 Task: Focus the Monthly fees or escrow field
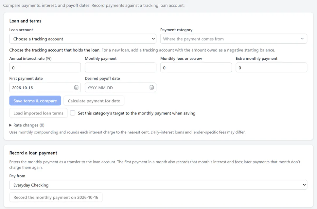[196, 67]
